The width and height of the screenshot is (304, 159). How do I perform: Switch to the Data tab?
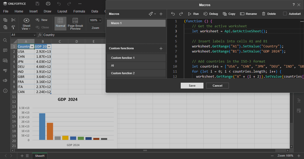95,11
